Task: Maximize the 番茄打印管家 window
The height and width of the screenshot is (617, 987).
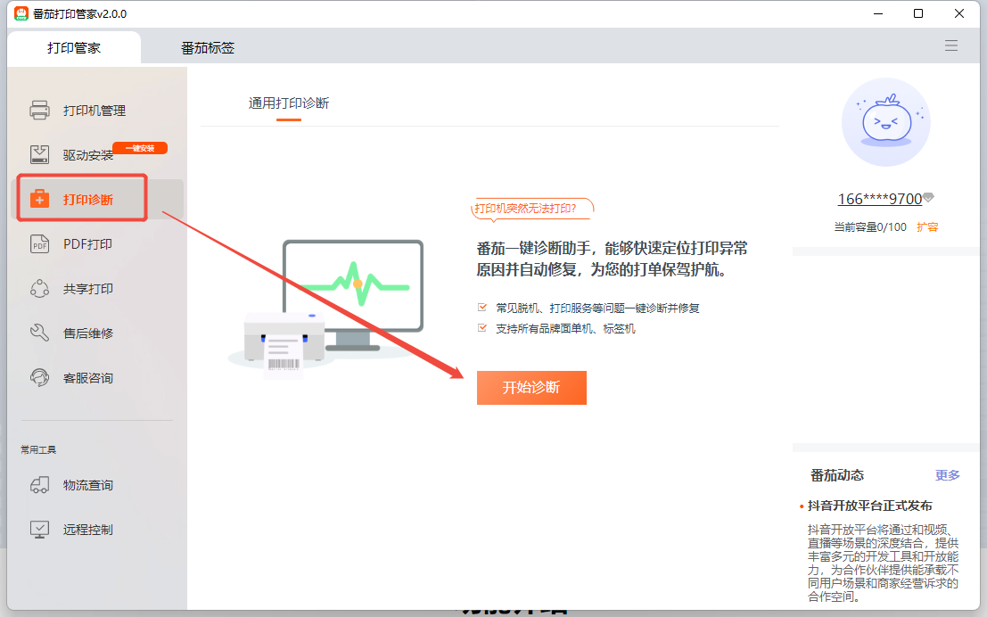Action: click(x=918, y=13)
